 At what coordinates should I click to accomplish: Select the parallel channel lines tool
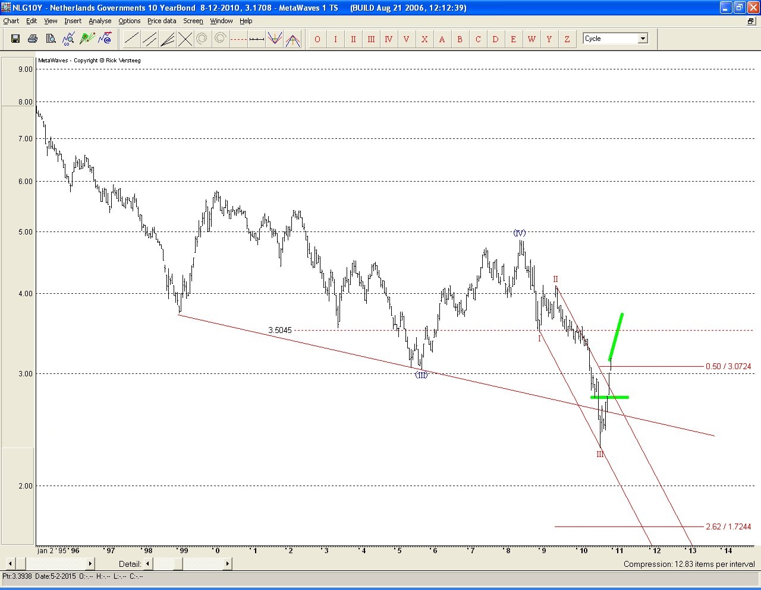pos(150,39)
